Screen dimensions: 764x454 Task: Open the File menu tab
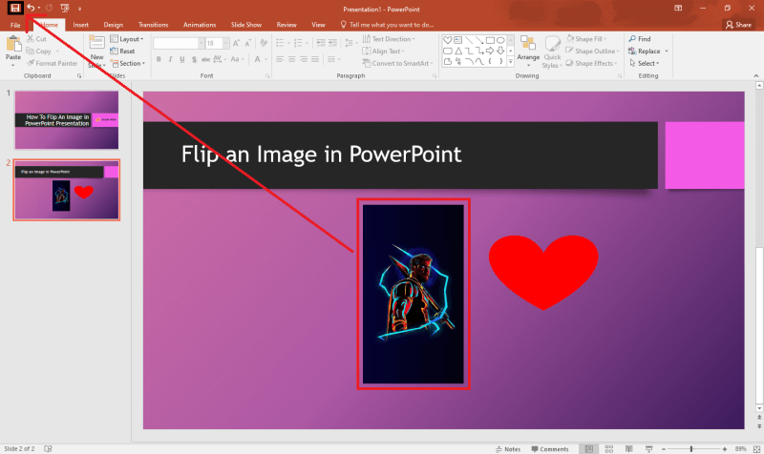point(15,24)
